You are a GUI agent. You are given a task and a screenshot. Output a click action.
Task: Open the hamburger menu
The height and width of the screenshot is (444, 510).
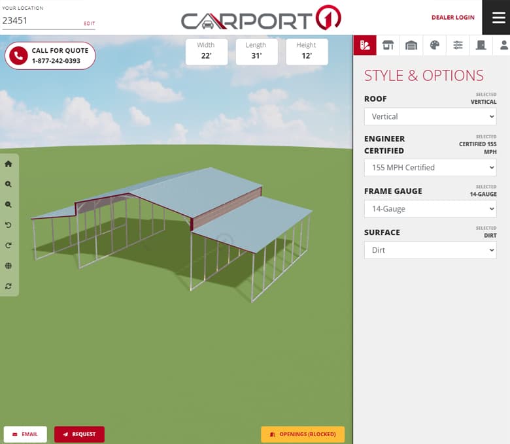point(498,18)
